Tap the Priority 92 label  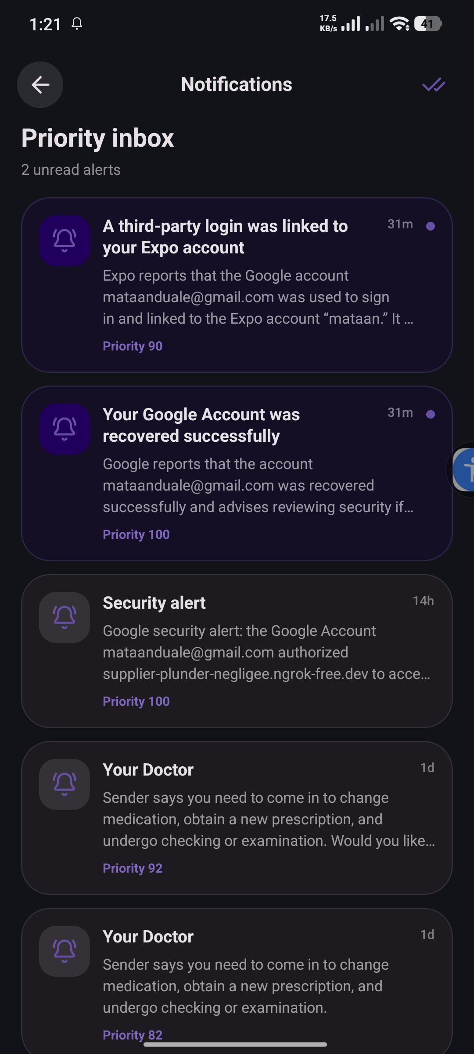pos(133,868)
